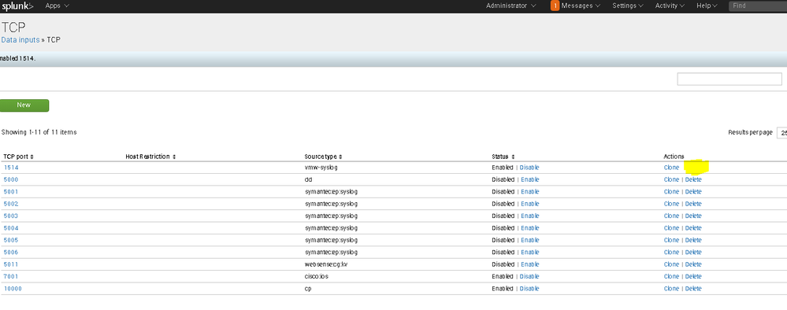Delete the port 5000 input
Viewport: 787px width, 310px height.
coord(693,179)
